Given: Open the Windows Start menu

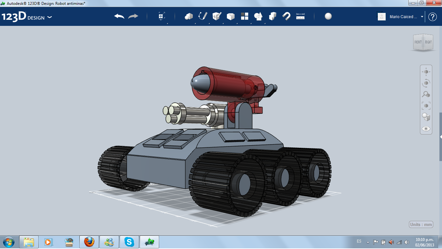Looking at the screenshot, I should click(x=9, y=242).
